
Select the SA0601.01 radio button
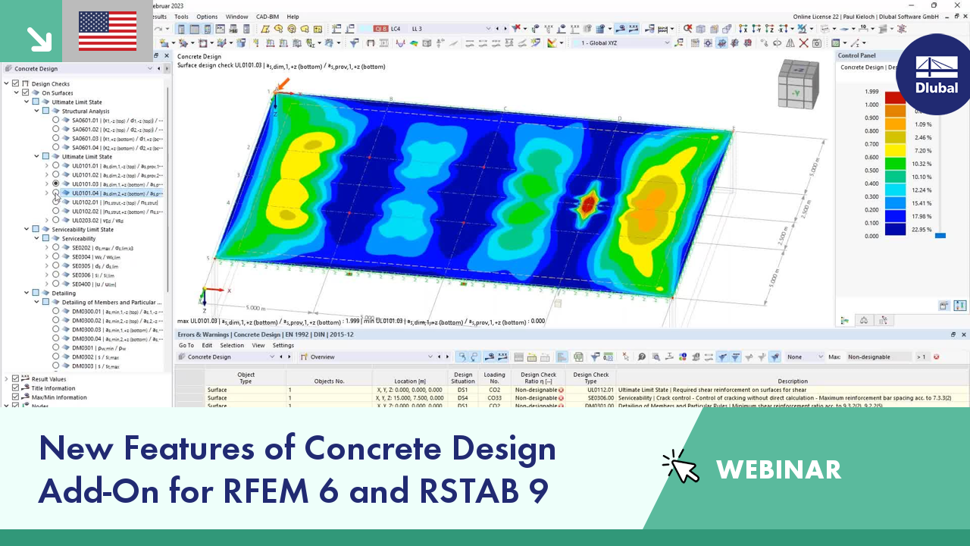tap(56, 120)
